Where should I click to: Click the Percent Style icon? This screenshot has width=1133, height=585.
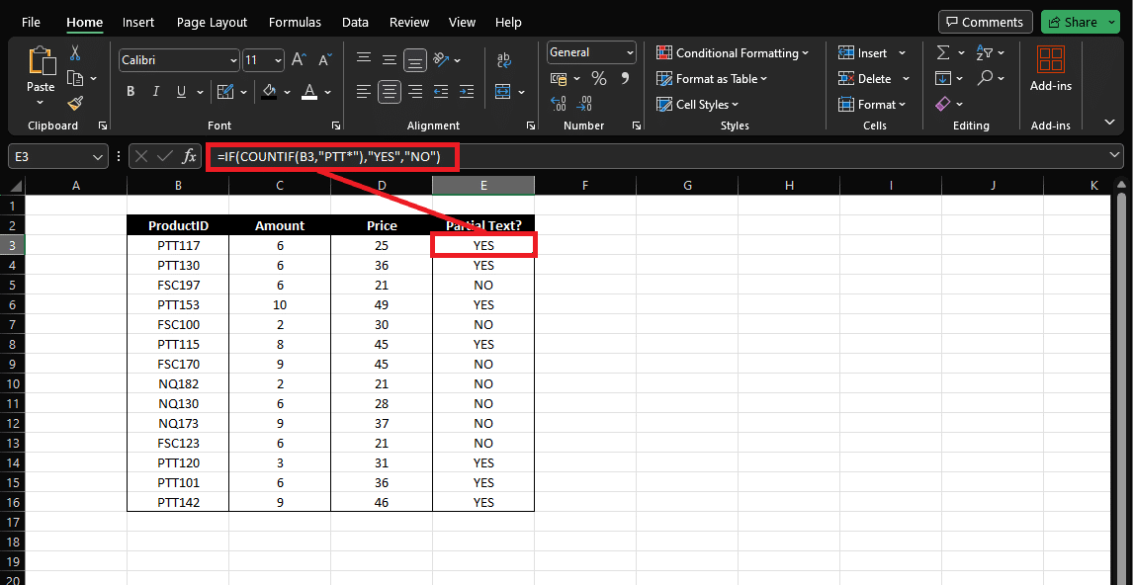[x=599, y=77]
